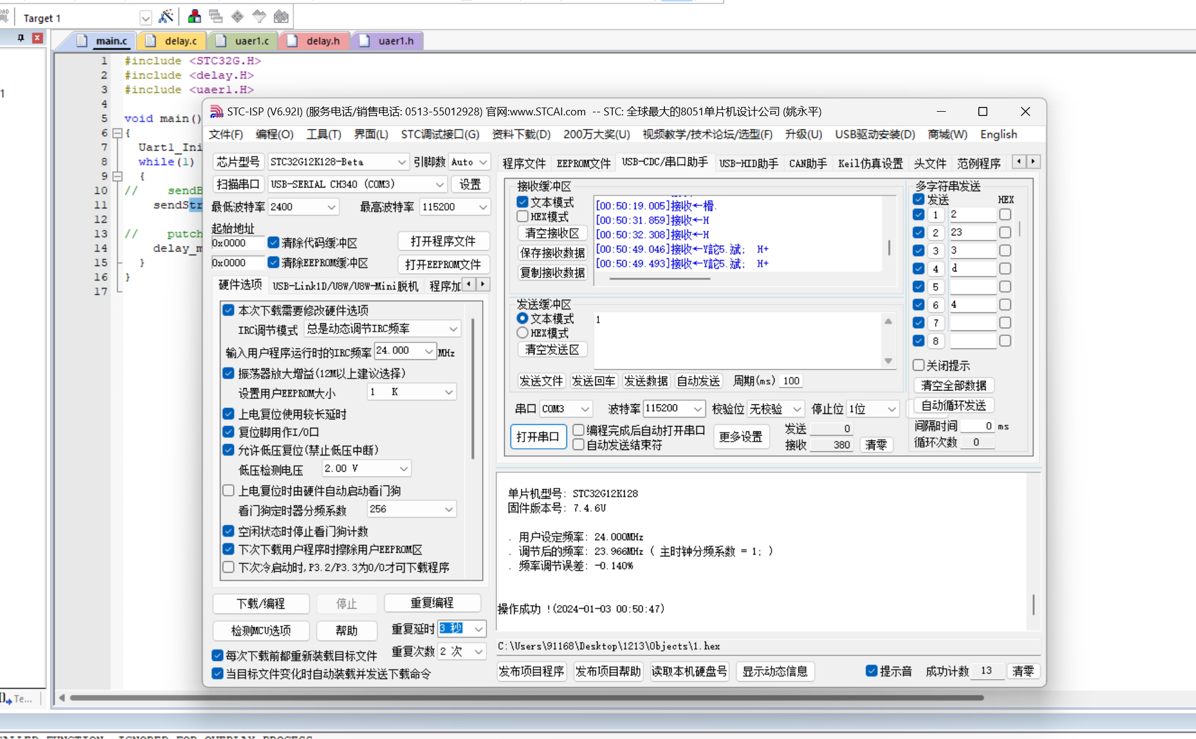Image resolution: width=1196 pixels, height=739 pixels.
Task: Enable 上电复位时由硬件自动启动看门狗 checkbox
Action: 228,491
